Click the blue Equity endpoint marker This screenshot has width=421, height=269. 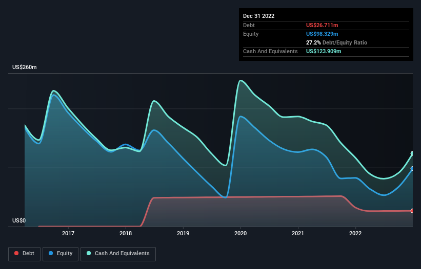pyautogui.click(x=412, y=169)
